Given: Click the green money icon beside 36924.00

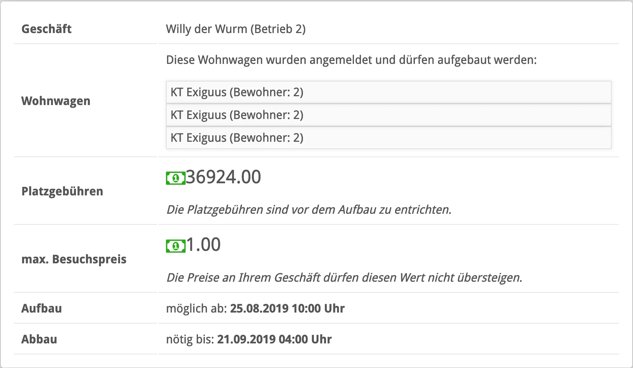Looking at the screenshot, I should click(176, 178).
